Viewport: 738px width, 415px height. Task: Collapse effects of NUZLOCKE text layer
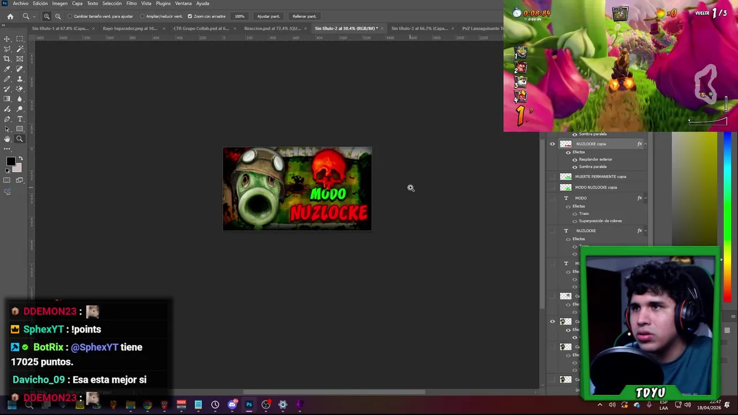[x=645, y=231]
